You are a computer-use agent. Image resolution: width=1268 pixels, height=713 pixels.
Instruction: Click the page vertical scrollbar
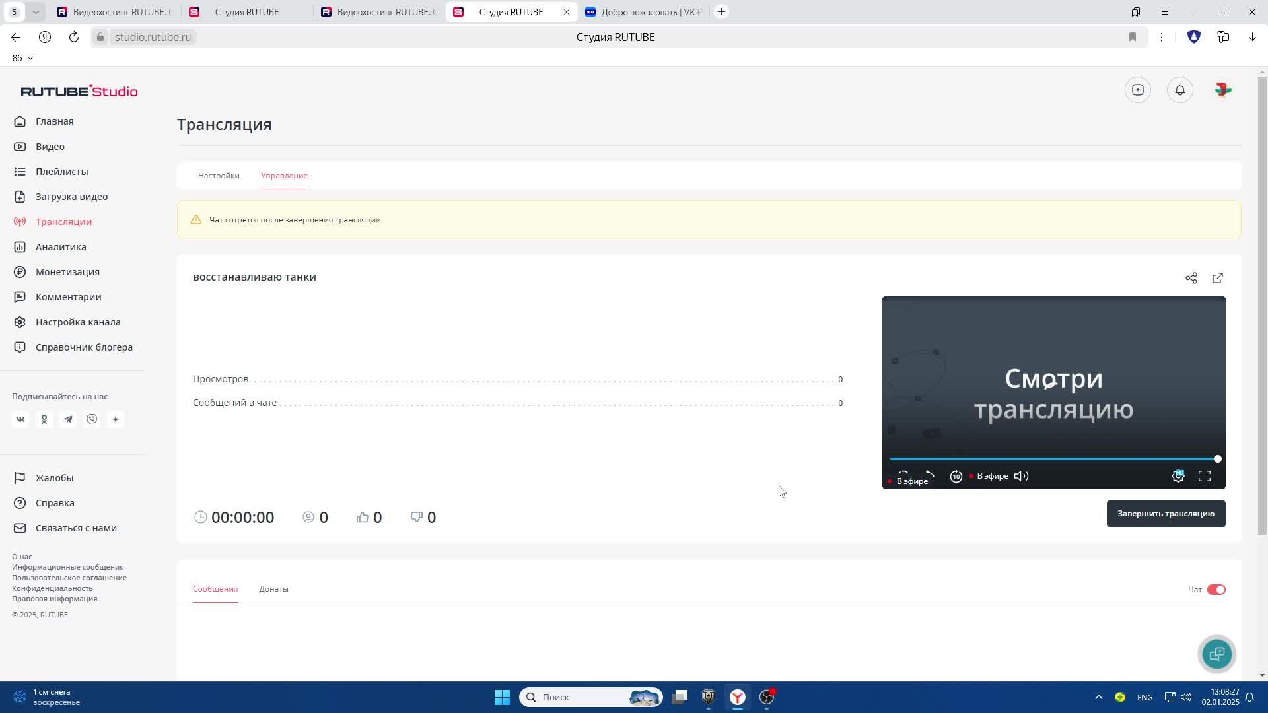[x=1263, y=307]
